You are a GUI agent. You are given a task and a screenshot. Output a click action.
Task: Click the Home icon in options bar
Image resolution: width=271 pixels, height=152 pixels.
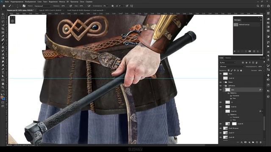pos(4,6)
